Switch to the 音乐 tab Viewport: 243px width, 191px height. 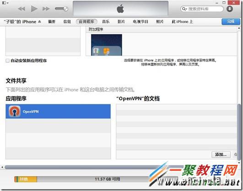click(106, 22)
